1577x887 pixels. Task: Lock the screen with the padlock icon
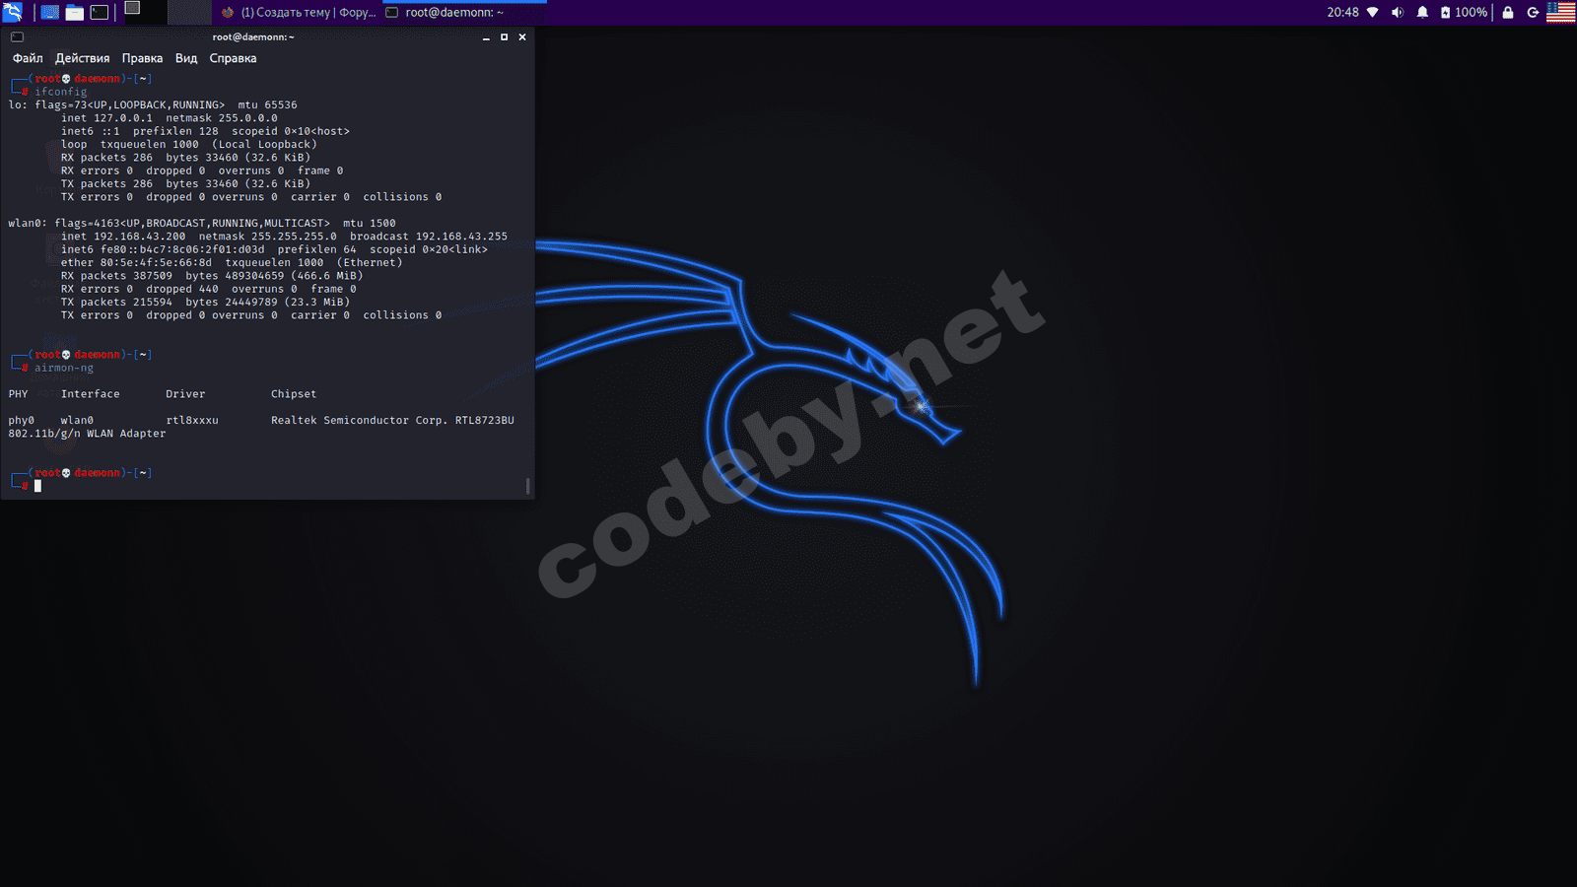tap(1508, 13)
